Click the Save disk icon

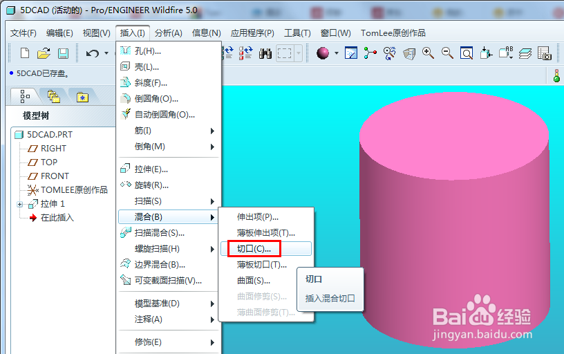tap(64, 53)
